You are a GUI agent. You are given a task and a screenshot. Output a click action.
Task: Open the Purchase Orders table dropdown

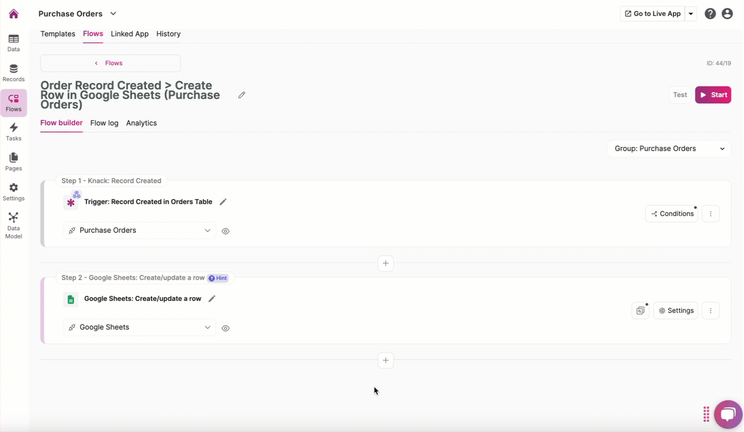tap(139, 230)
